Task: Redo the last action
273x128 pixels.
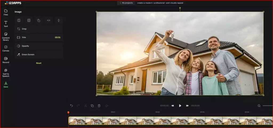Action: [78, 106]
